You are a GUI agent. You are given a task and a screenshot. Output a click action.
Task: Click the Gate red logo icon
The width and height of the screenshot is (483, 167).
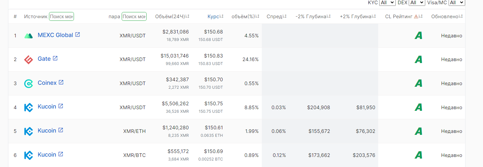(x=29, y=59)
